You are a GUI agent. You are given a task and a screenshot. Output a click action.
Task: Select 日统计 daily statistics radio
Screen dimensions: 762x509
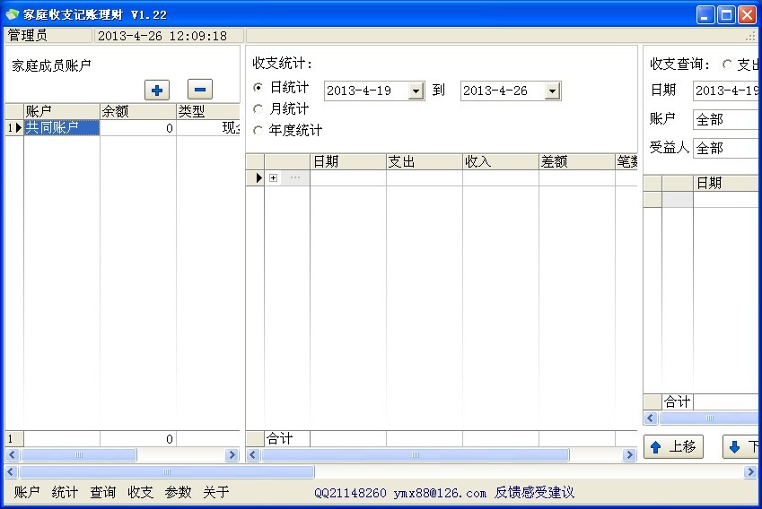click(x=258, y=88)
